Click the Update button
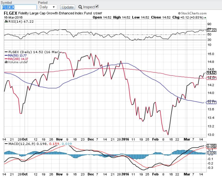 (68, 7)
